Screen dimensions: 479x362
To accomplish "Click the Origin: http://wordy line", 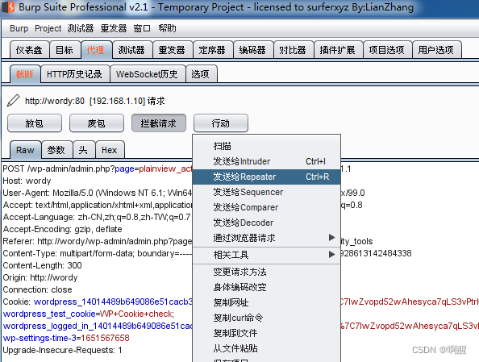I will (x=40, y=277).
